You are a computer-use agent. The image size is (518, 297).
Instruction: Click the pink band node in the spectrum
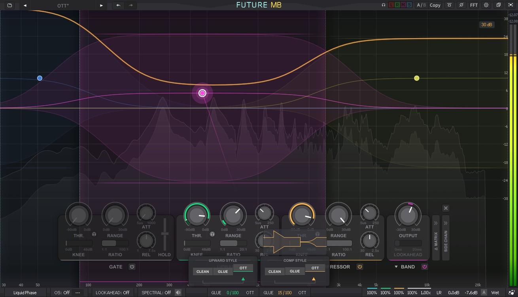click(x=202, y=93)
